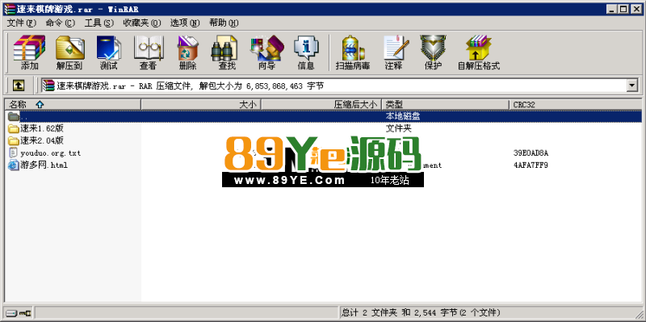Show archive 信息 (Info)
This screenshot has width=646, height=322.
click(306, 52)
